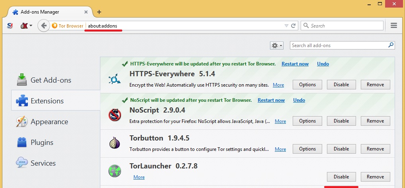Open the hamburger menu
Viewport: 405px width, 188px height.
394,26
